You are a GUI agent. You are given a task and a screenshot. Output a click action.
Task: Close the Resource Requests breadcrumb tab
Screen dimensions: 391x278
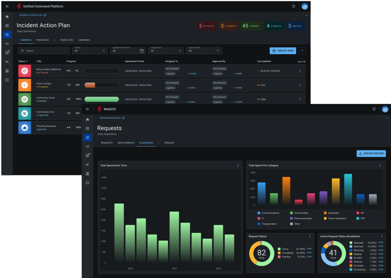[123, 118]
